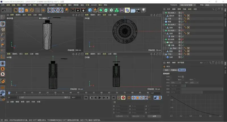The image size is (227, 122).
Task: Click the search icon in object manager
Action: [x=213, y=9]
